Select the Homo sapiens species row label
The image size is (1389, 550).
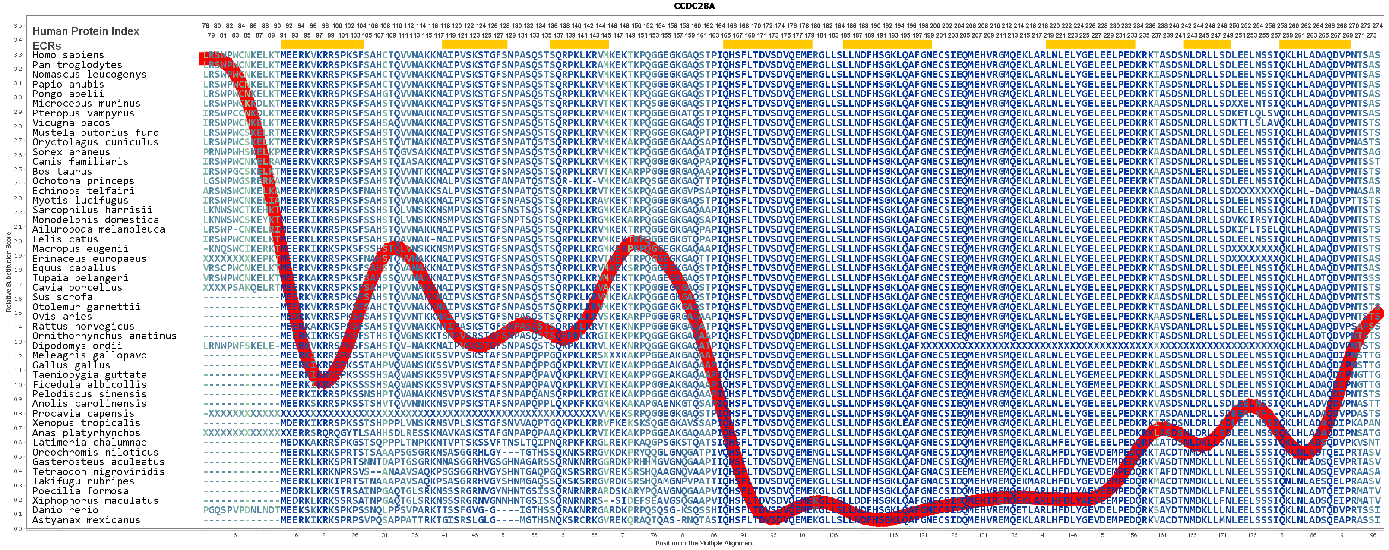[x=68, y=55]
